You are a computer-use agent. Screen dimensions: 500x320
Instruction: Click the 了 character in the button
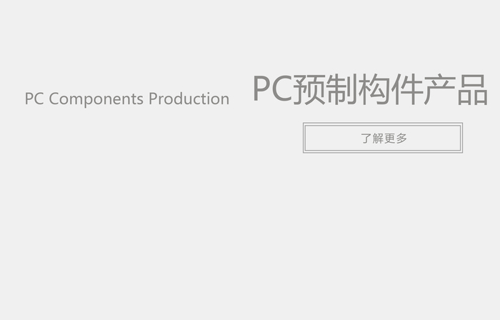pyautogui.click(x=366, y=139)
